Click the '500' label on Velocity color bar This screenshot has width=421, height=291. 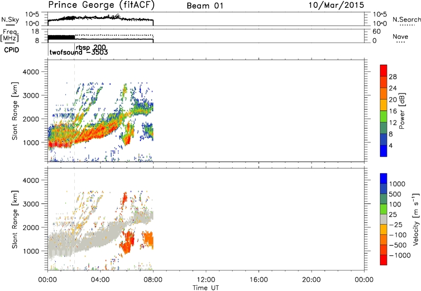(x=395, y=194)
